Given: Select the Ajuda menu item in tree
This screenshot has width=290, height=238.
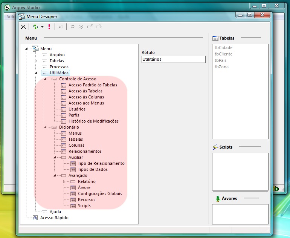Looking at the screenshot, I should coord(55,212).
